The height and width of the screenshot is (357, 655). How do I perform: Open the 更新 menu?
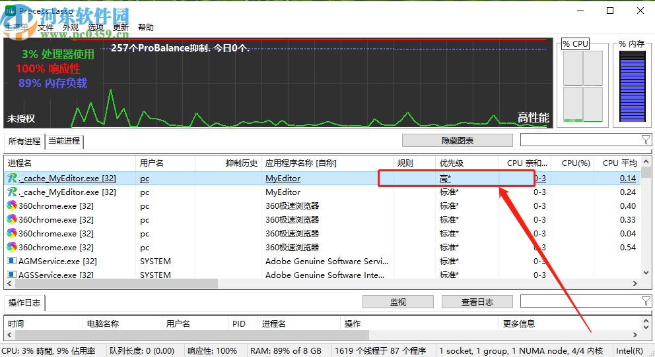[121, 28]
